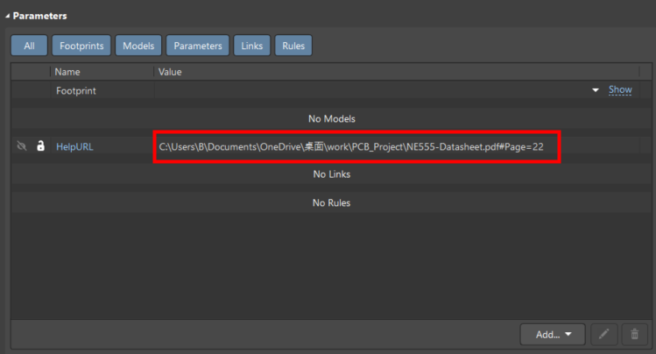Toggle visibility of the HelpURL parameter

click(22, 146)
